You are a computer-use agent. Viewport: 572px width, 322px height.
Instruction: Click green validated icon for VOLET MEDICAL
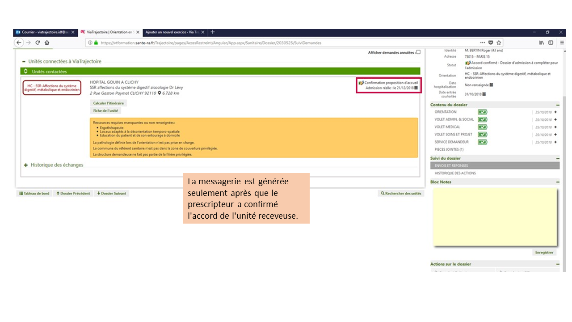tap(482, 127)
